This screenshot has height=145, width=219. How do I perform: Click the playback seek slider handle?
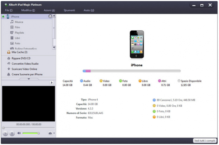point(4,128)
